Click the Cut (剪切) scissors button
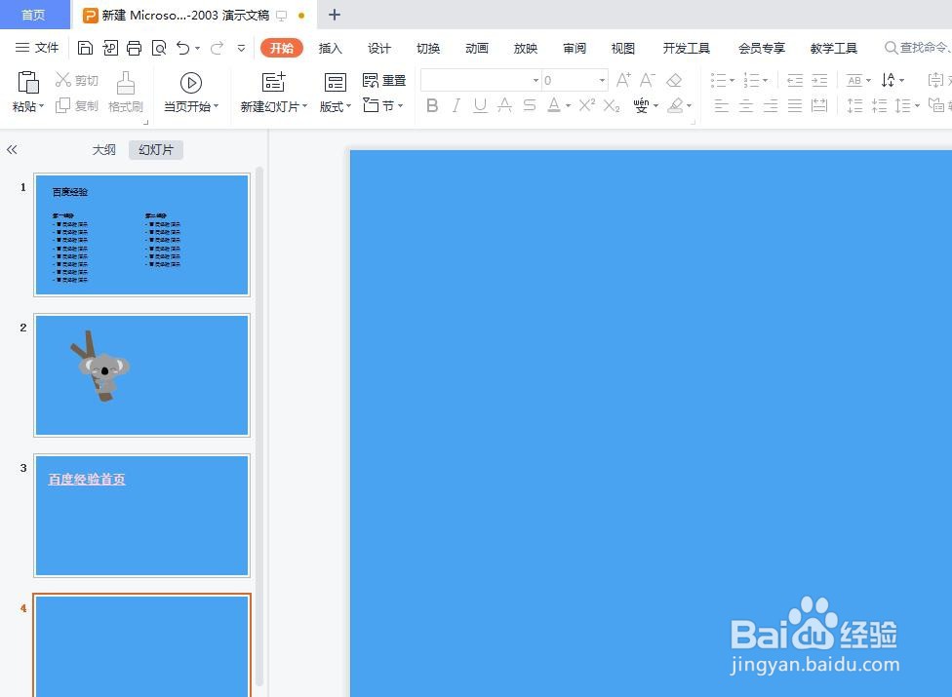952x697 pixels. click(76, 80)
